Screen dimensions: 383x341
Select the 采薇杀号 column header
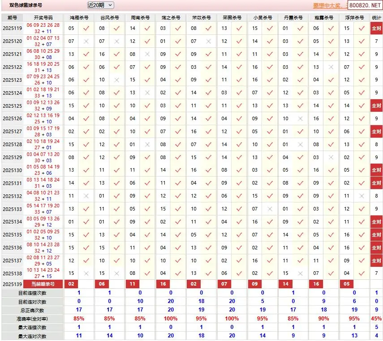click(x=232, y=17)
